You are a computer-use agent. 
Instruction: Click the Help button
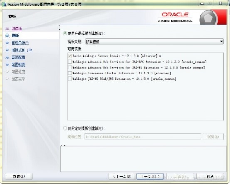19,176
